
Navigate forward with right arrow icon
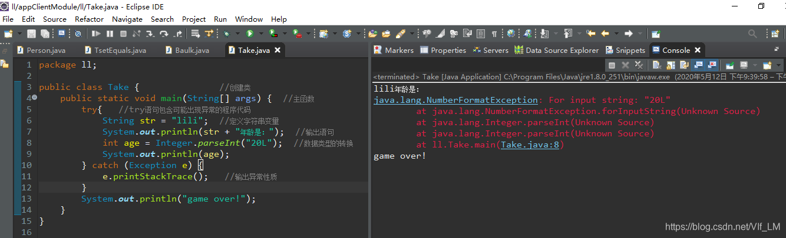tap(628, 33)
